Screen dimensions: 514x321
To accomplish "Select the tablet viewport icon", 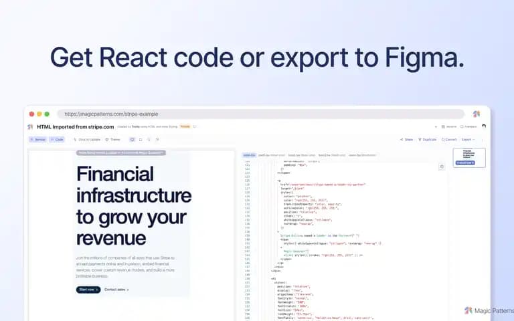I will 141,140.
